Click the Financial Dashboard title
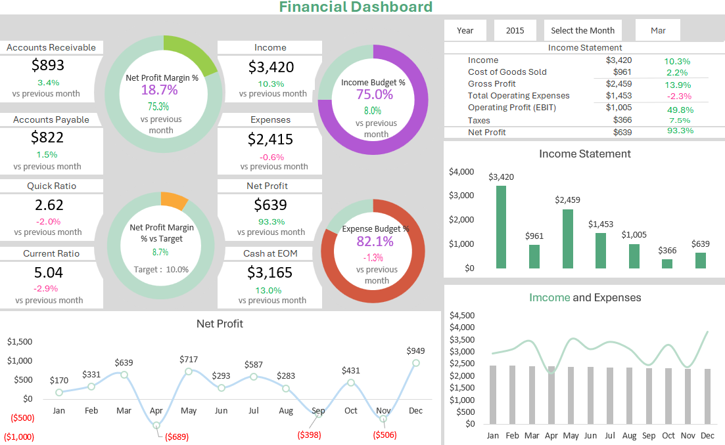 356,7
